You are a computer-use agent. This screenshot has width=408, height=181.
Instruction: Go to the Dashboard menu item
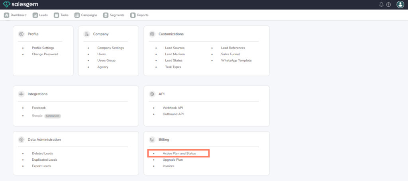(15, 15)
